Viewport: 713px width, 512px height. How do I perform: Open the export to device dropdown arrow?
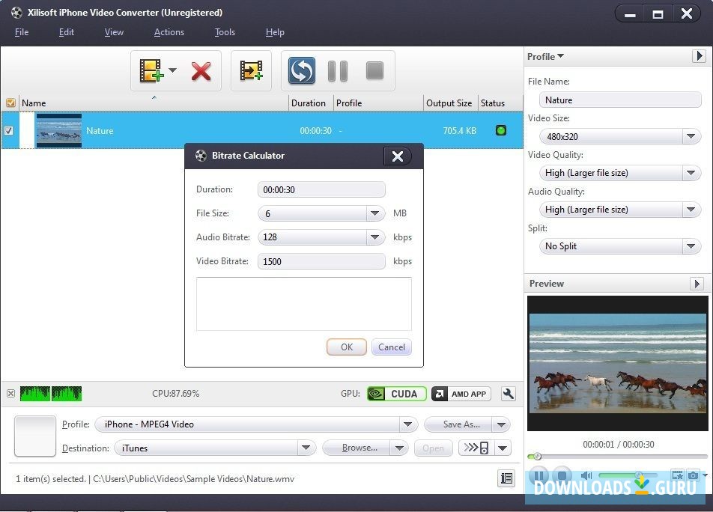[x=503, y=448]
